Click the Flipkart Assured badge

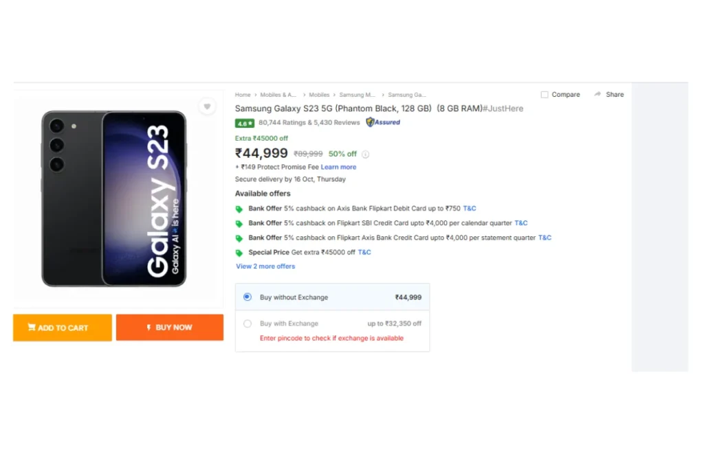click(383, 123)
